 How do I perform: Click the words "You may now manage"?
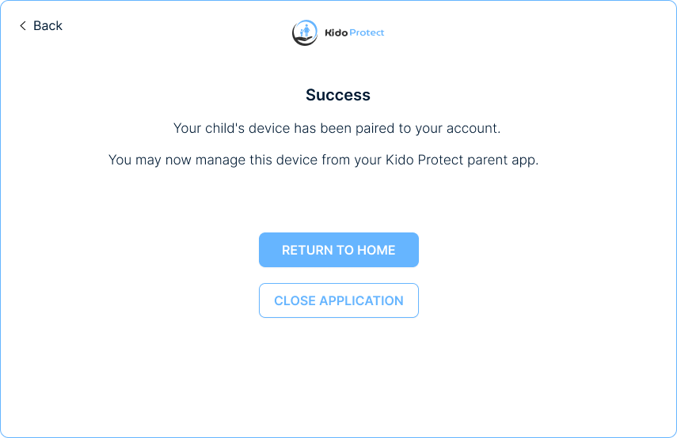pyautogui.click(x=167, y=160)
